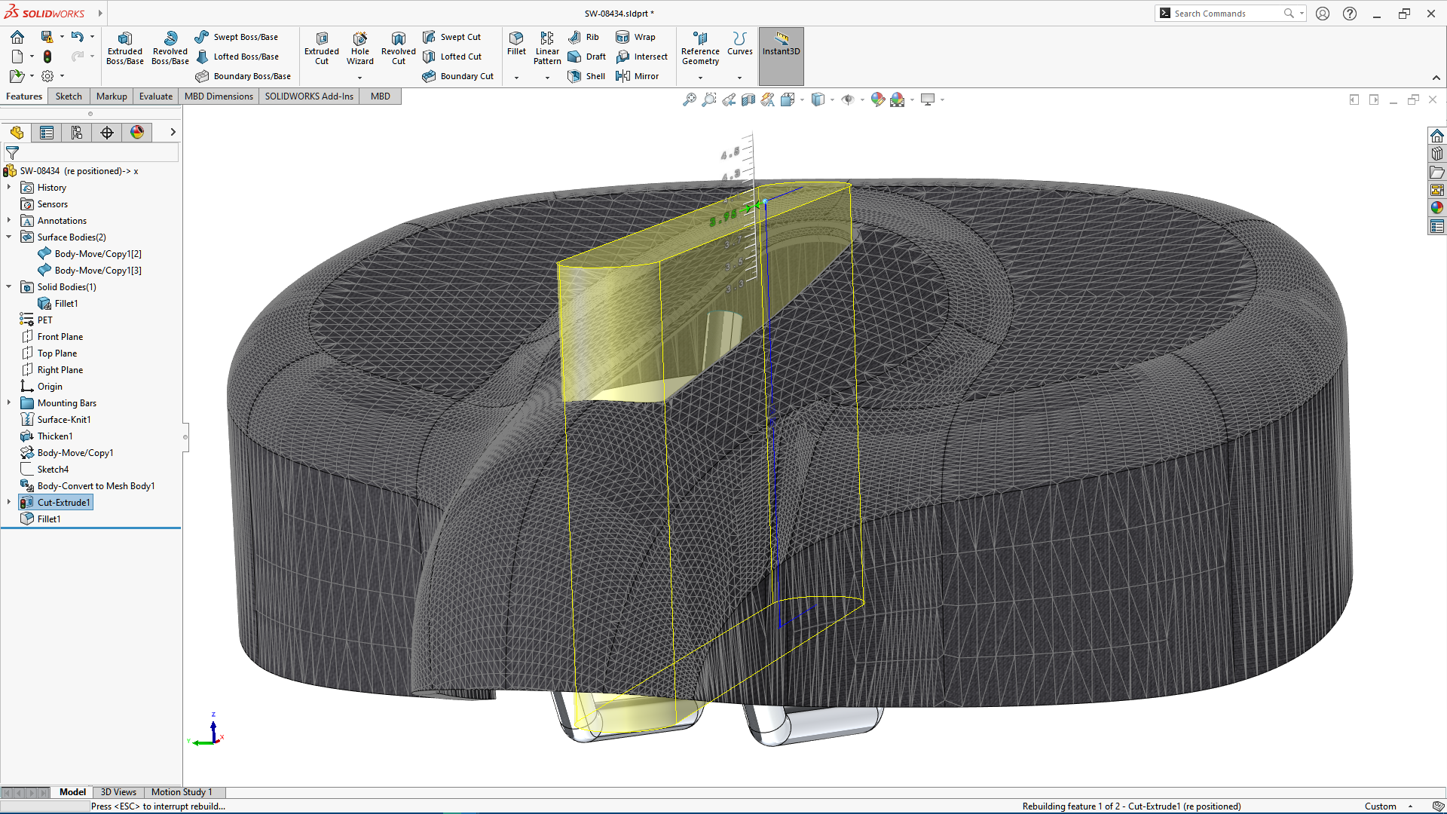This screenshot has height=814, width=1447.
Task: Click the Mirror feature tool
Action: [x=638, y=76]
